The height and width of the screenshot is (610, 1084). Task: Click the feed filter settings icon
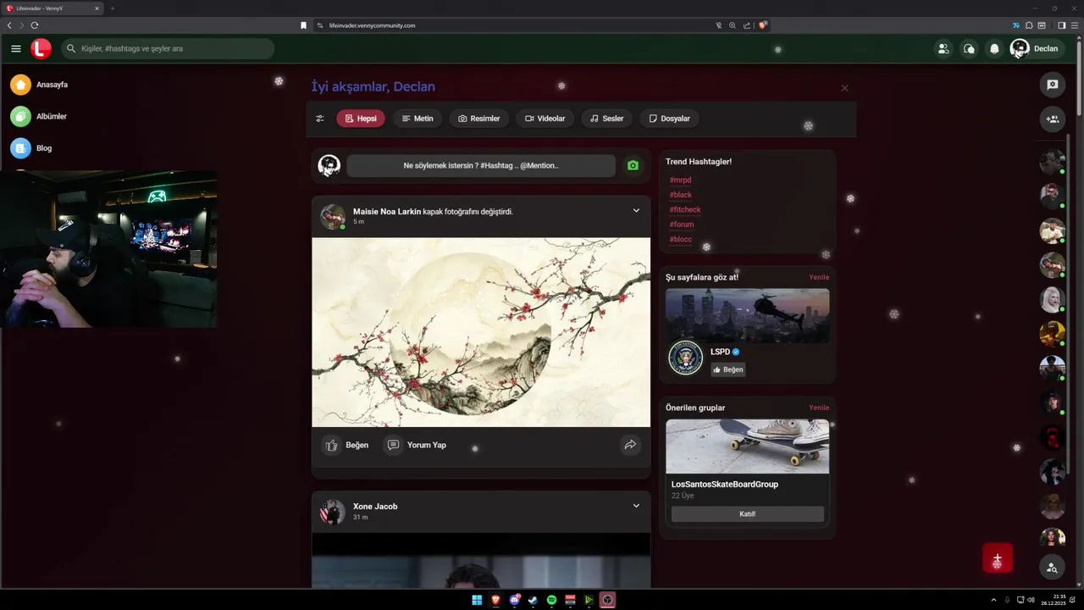(x=320, y=119)
